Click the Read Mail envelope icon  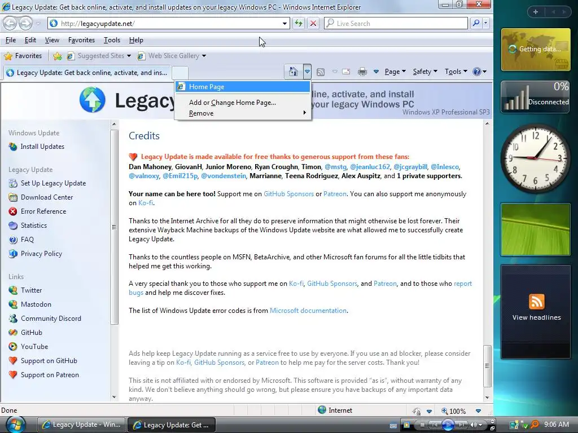(346, 72)
